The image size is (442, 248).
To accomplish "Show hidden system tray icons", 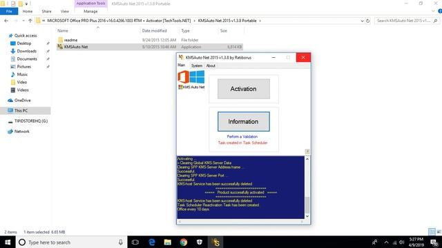I will coord(386,242).
